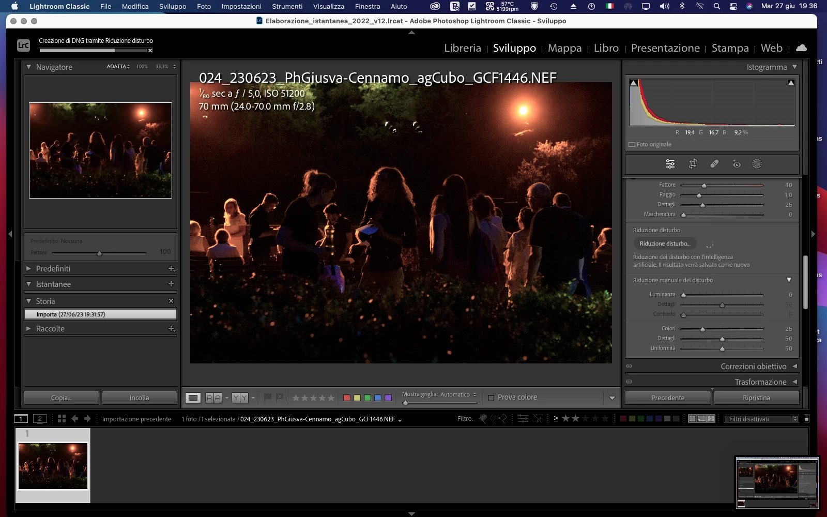Open the second monitor 2 button
The width and height of the screenshot is (827, 517).
(40, 419)
